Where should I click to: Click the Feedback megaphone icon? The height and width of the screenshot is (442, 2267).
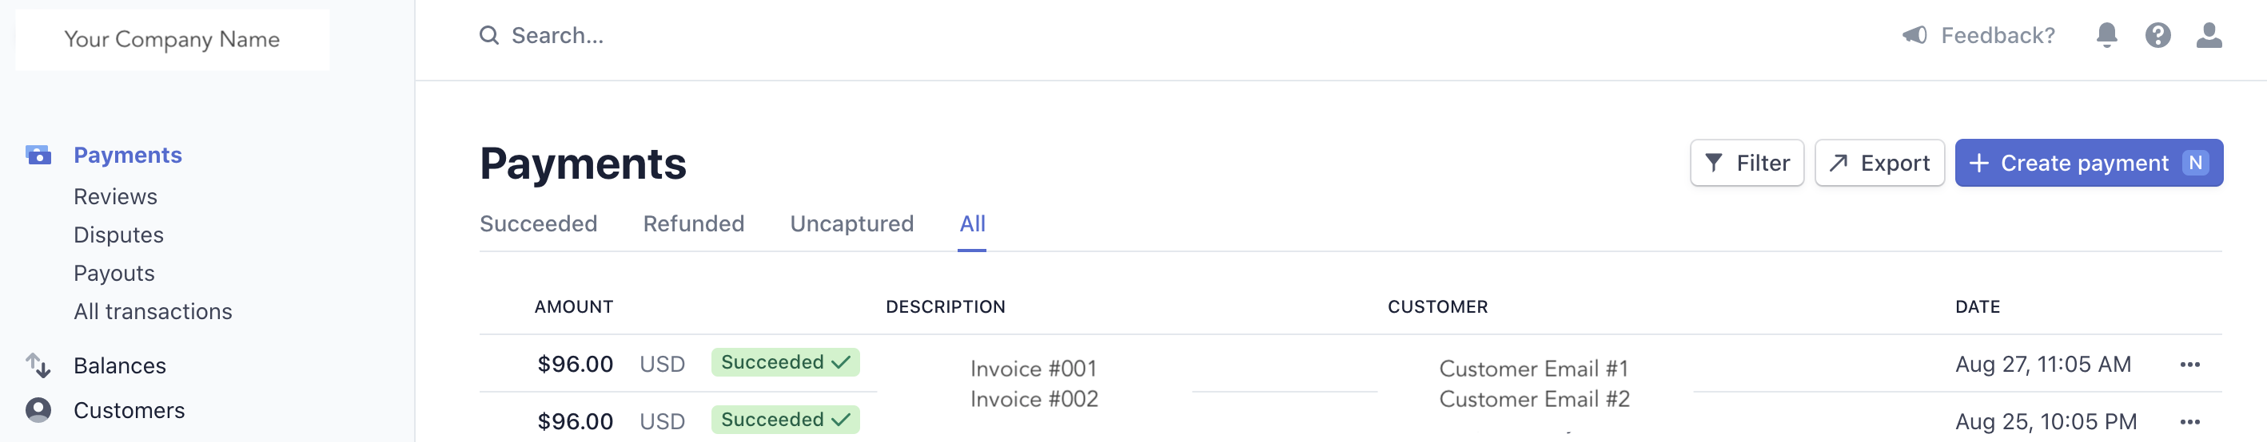click(1914, 35)
